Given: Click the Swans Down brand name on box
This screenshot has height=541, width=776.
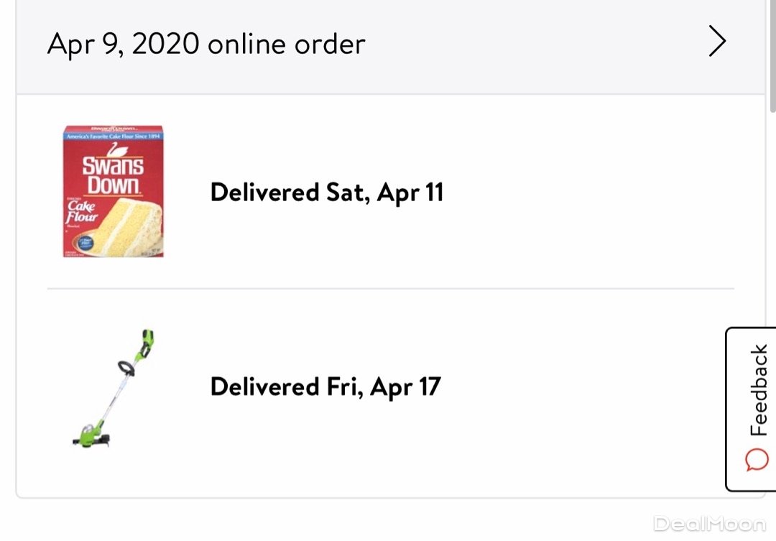Looking at the screenshot, I should click(x=113, y=175).
